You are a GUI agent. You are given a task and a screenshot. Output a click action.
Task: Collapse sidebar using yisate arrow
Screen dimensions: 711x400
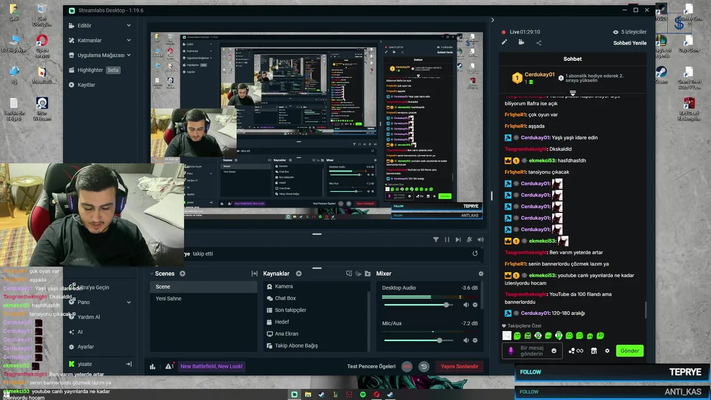coord(129,364)
